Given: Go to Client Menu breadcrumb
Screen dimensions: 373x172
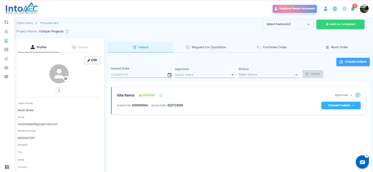Looking at the screenshot, I should pyautogui.click(x=25, y=23).
